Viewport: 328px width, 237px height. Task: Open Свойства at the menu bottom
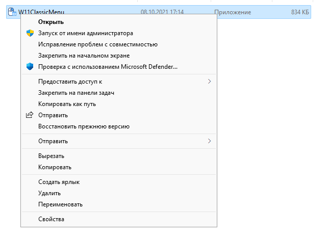point(51,219)
